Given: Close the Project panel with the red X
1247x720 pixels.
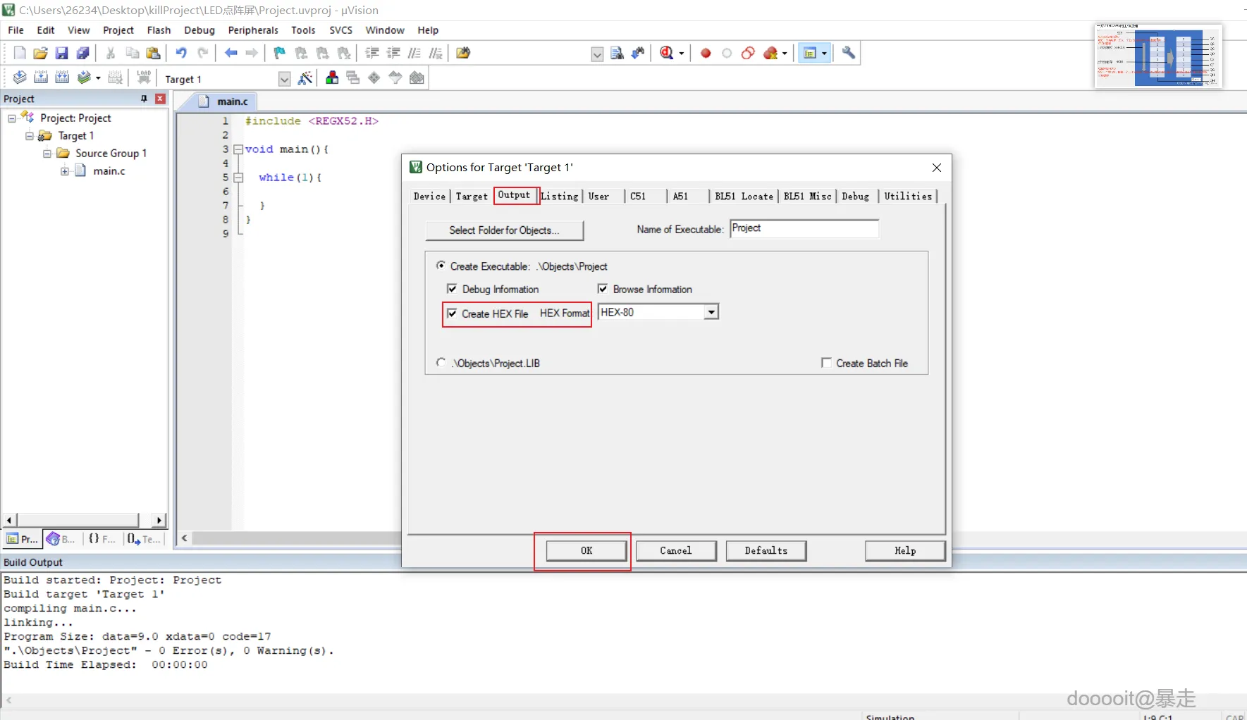Looking at the screenshot, I should tap(160, 99).
